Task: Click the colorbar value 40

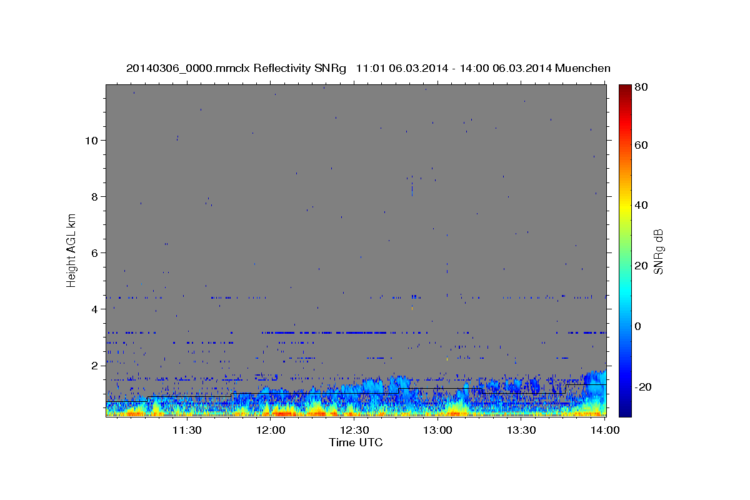Action: point(642,205)
